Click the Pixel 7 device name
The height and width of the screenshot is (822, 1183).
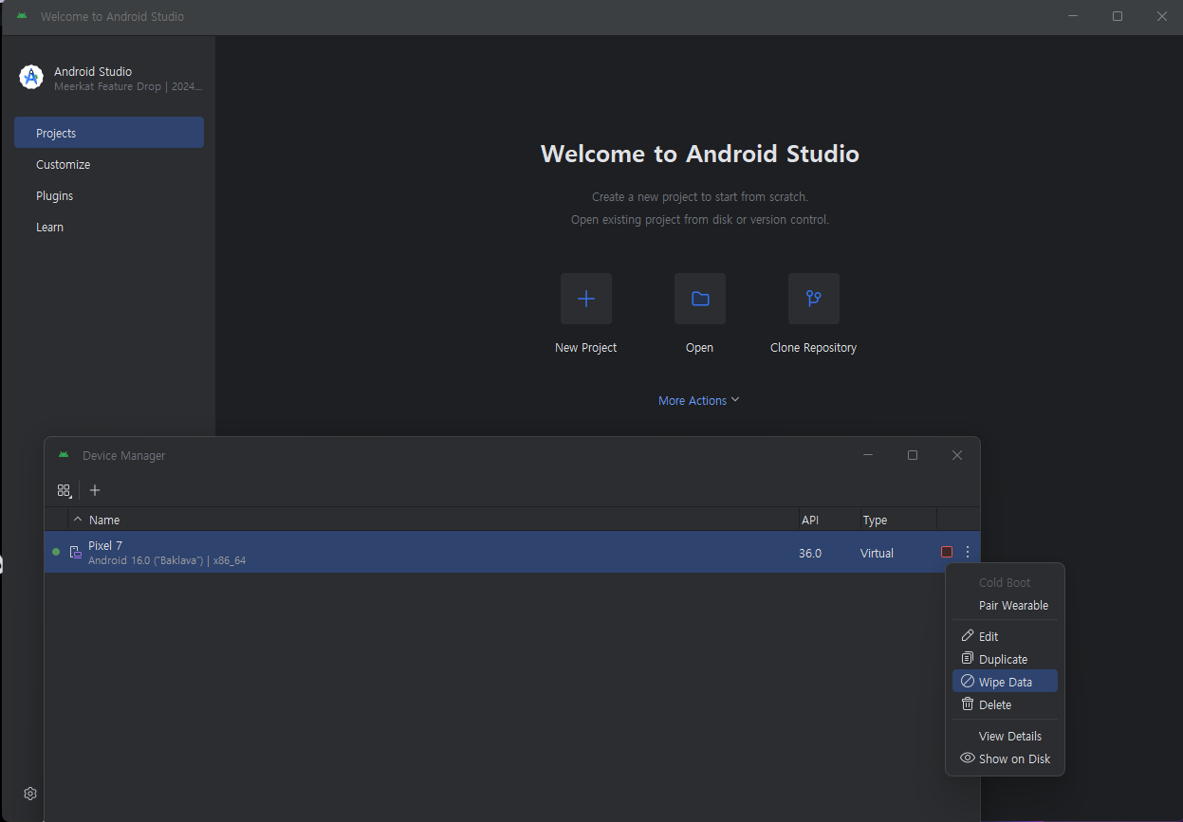[105, 545]
